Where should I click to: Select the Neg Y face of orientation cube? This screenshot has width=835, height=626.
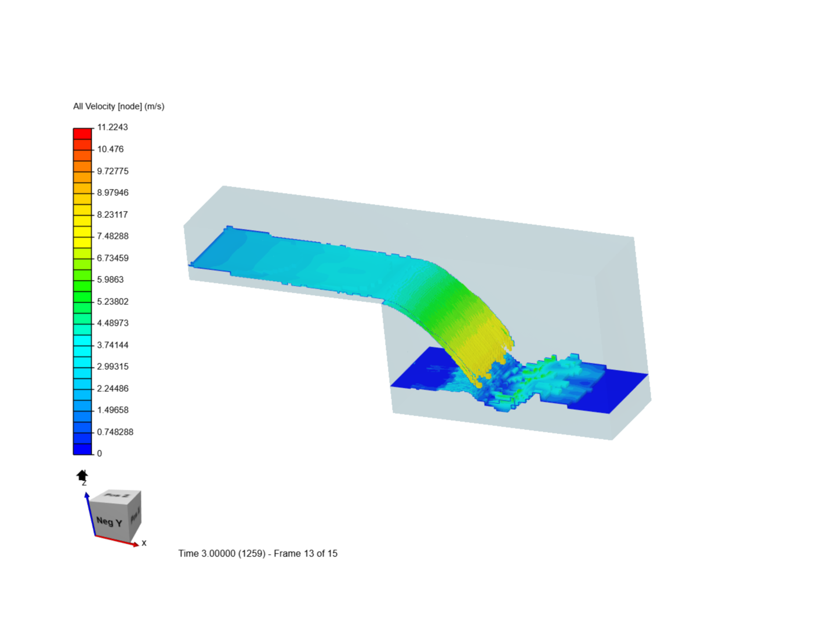[109, 521]
